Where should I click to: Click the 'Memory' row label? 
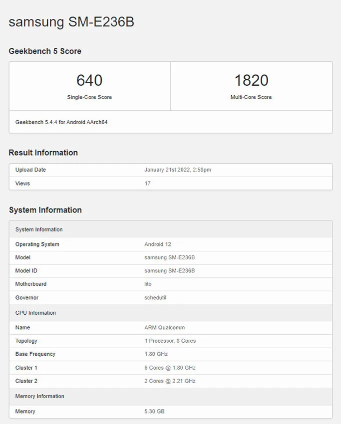tap(25, 412)
